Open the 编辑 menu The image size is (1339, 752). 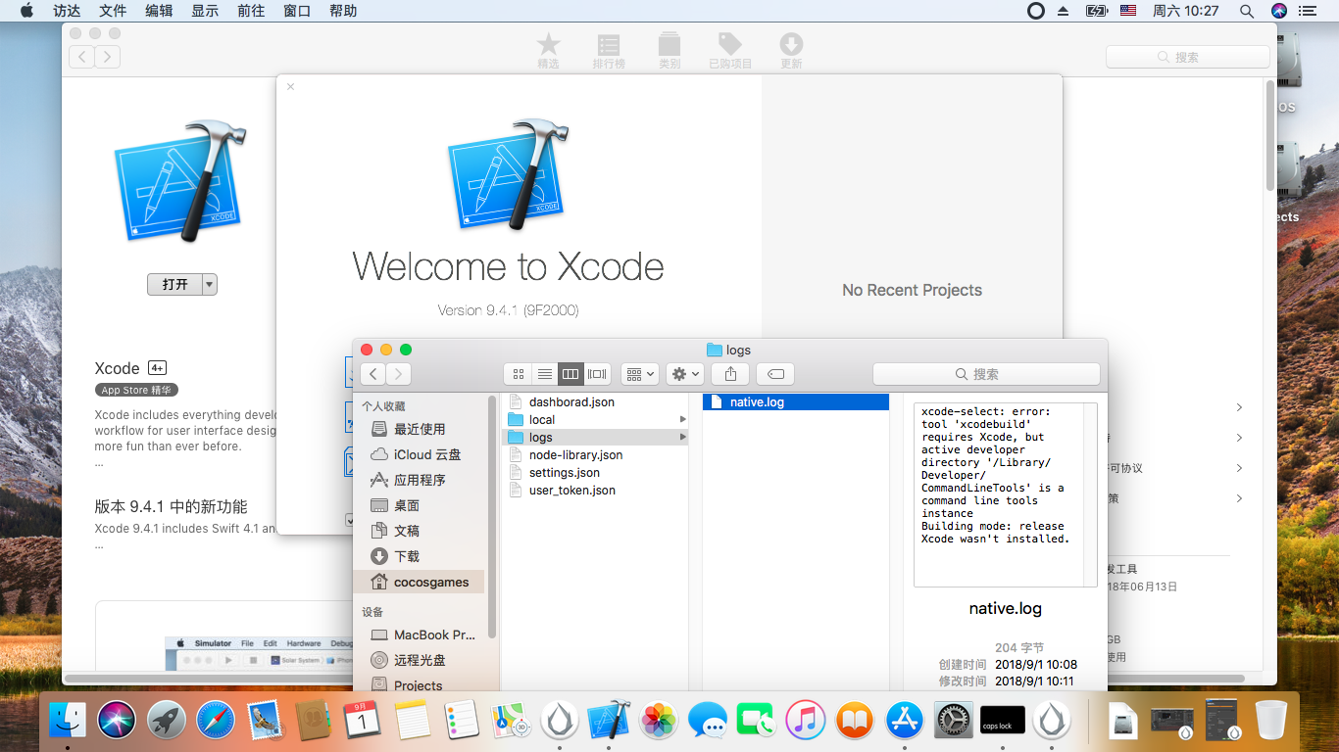159,11
